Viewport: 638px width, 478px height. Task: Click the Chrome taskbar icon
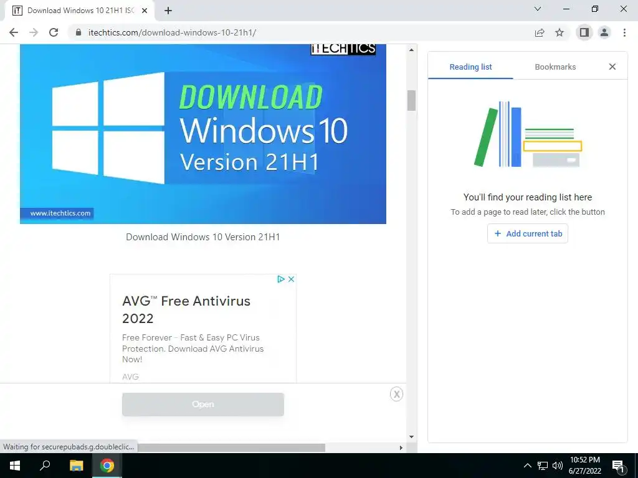(x=107, y=466)
